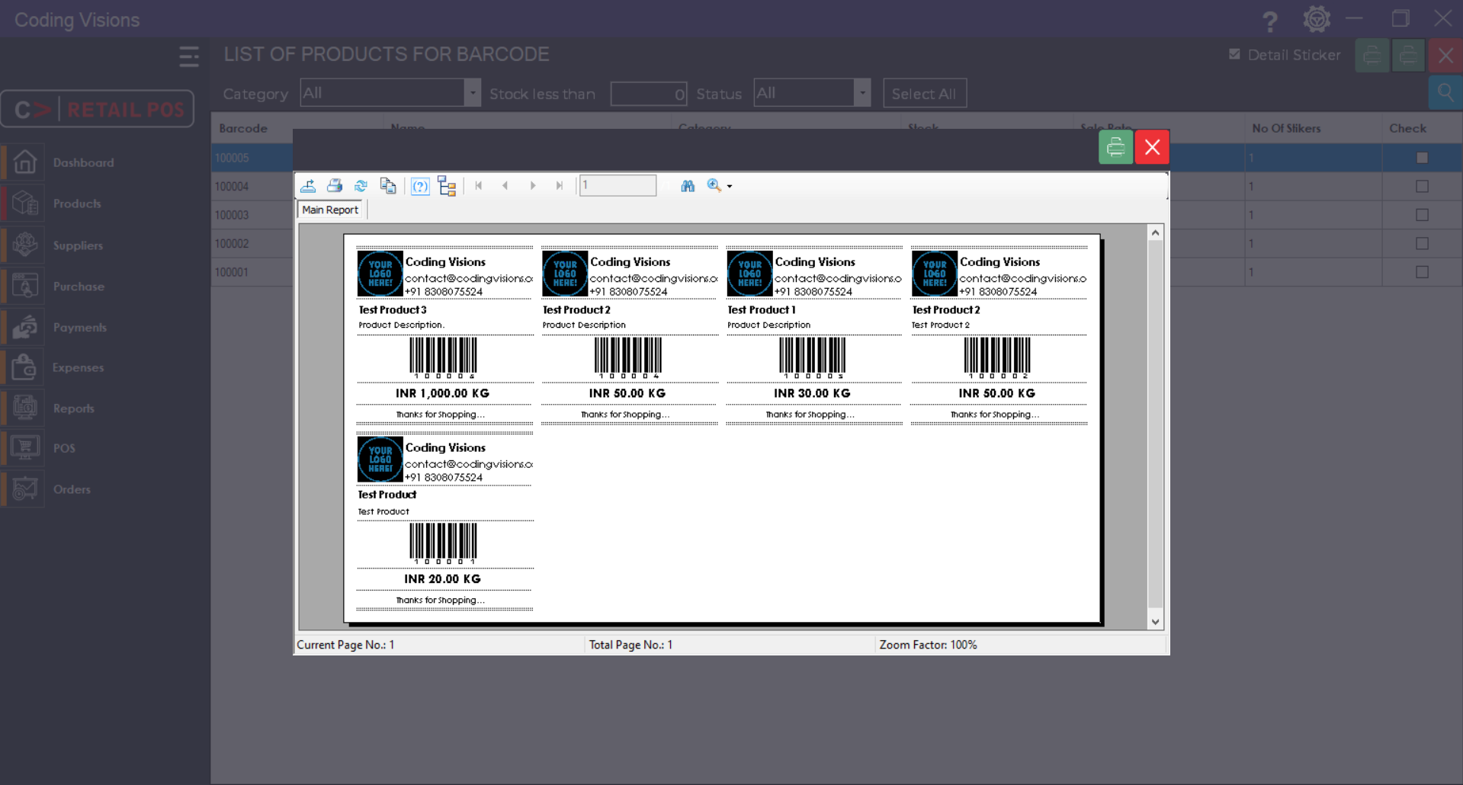Open the Reports sidebar icon
Image resolution: width=1463 pixels, height=785 pixels.
pos(25,408)
